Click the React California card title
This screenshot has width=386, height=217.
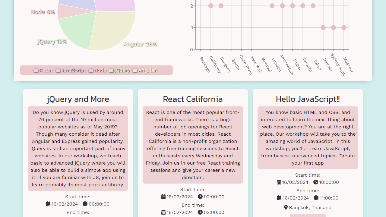(x=193, y=99)
